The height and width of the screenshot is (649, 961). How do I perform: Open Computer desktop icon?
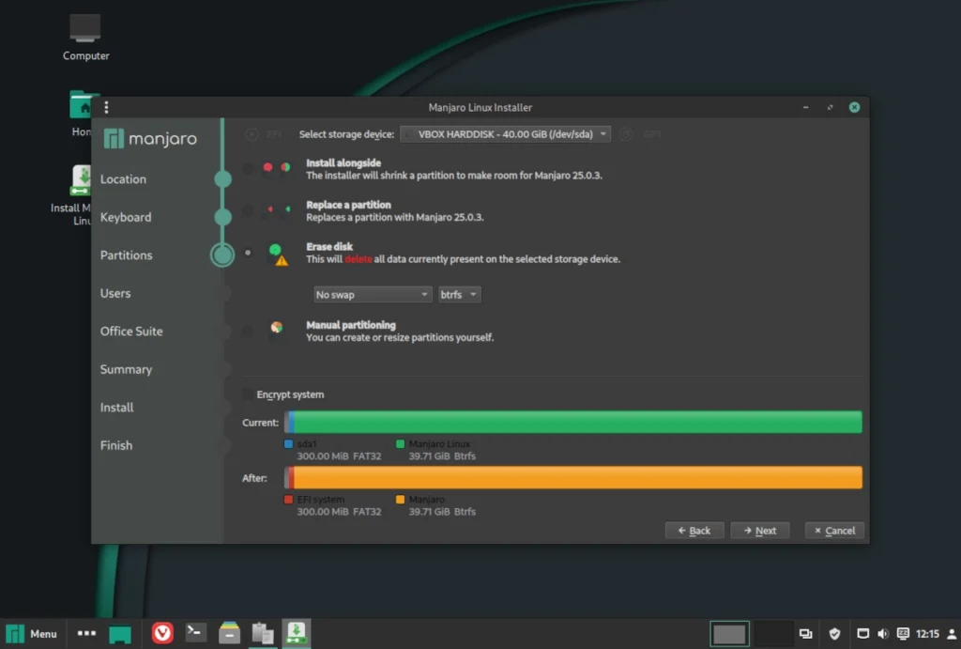click(85, 38)
